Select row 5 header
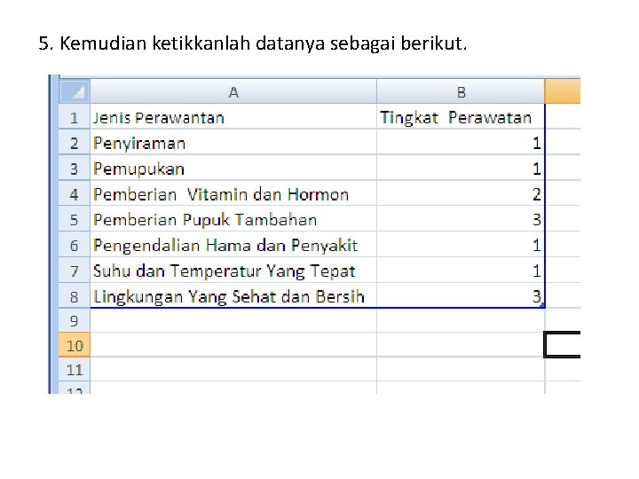639x479 pixels. pos(75,220)
